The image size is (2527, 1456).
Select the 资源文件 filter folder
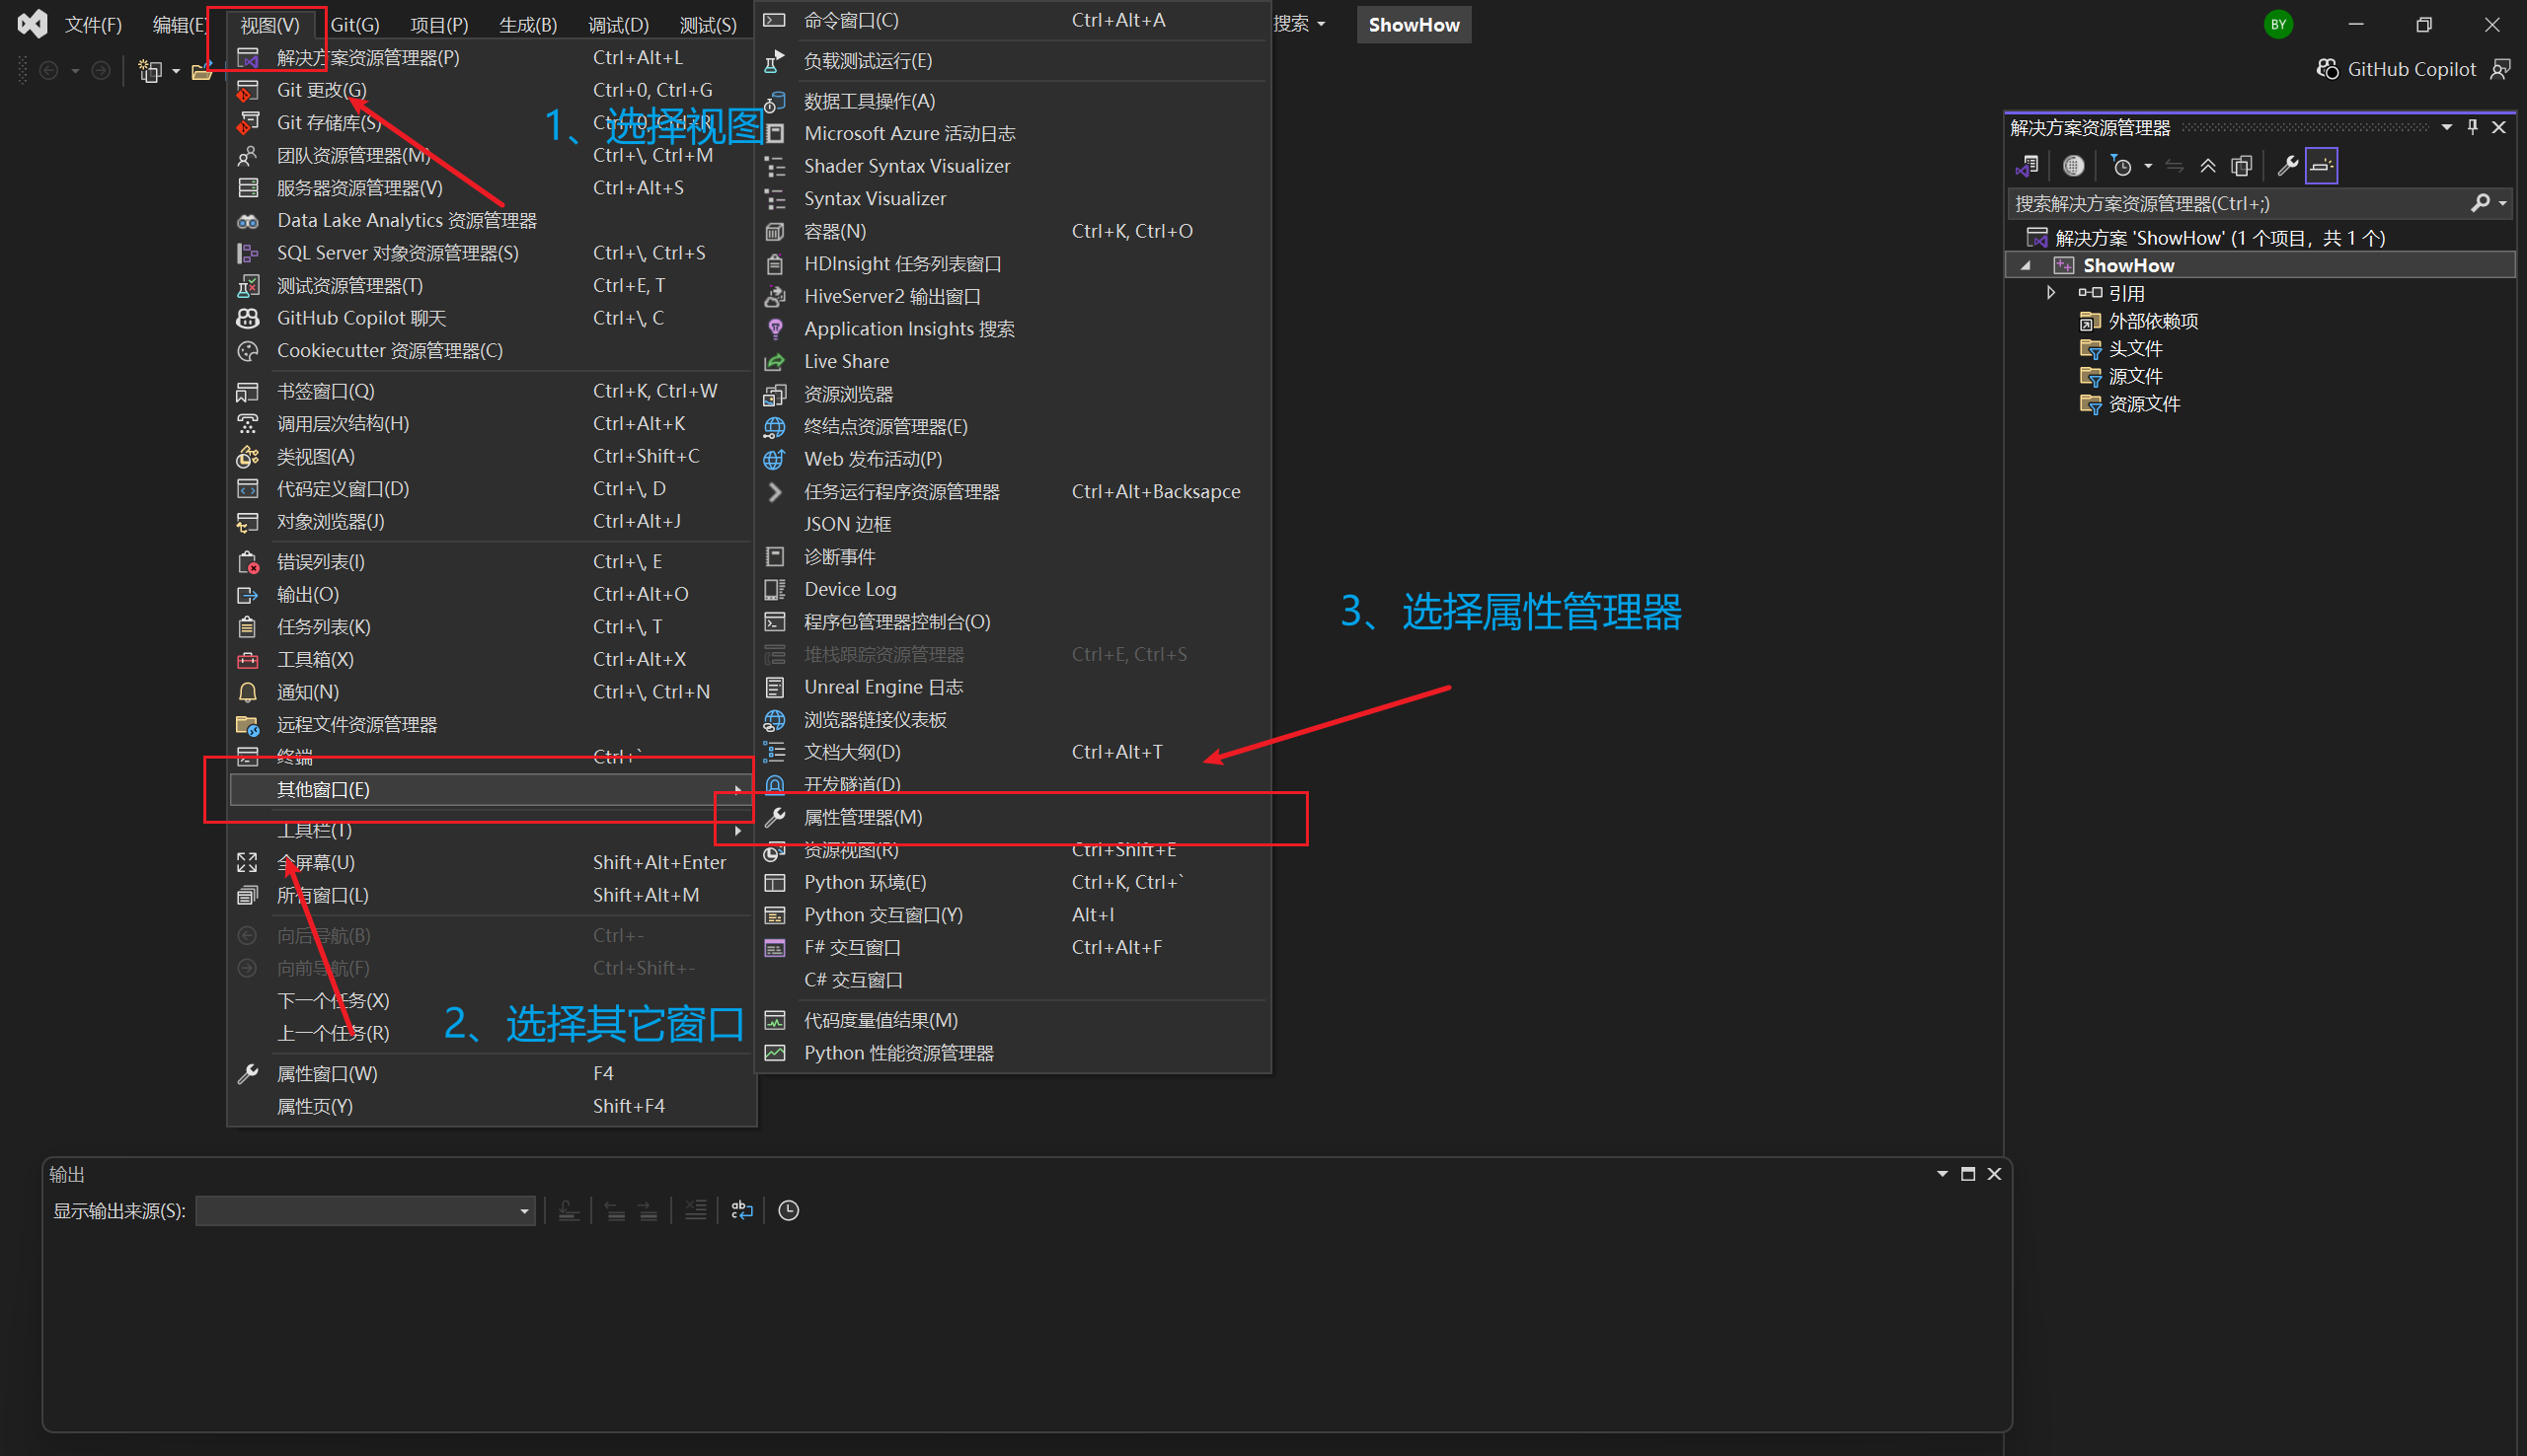coord(2144,405)
